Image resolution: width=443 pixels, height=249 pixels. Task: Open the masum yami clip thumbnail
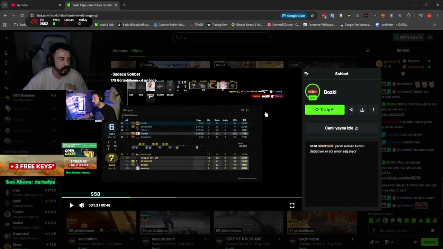coord(175,222)
